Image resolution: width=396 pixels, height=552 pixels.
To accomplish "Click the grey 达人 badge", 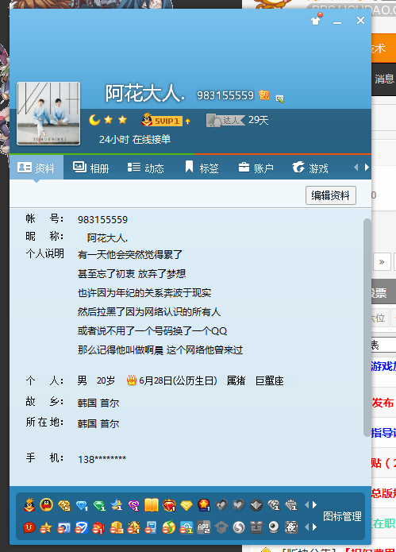I will [x=225, y=121].
